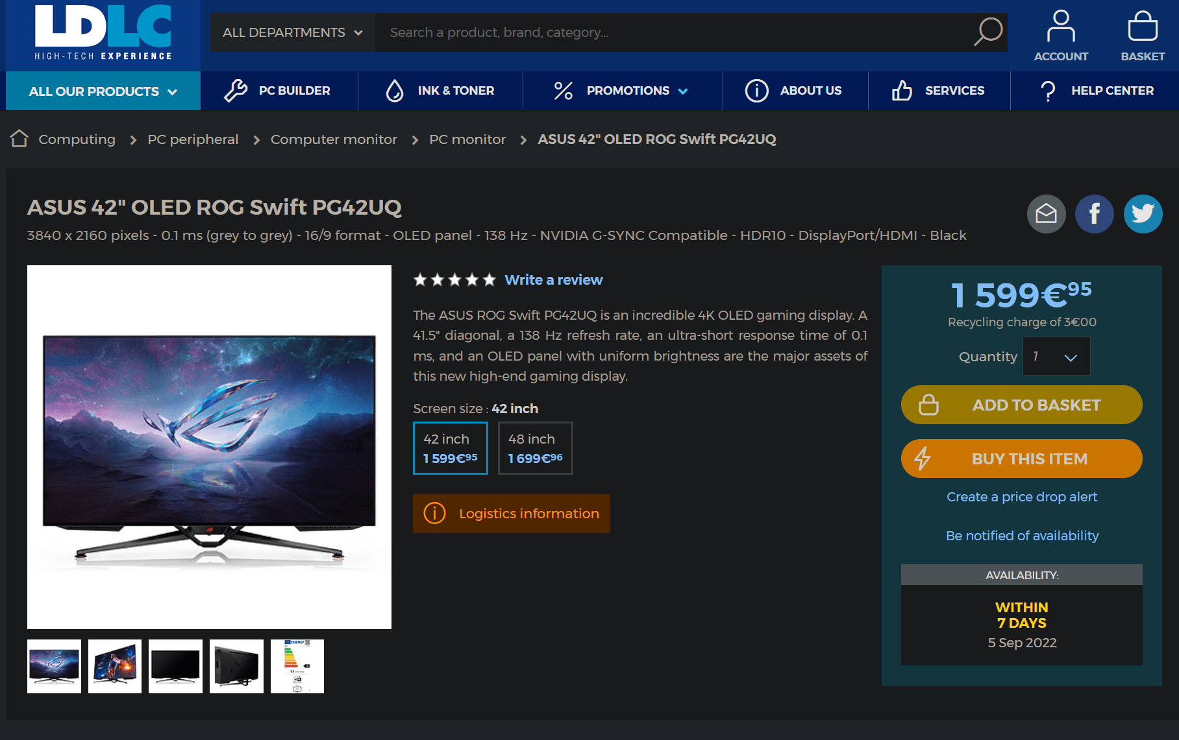Open the Services menu item
This screenshot has height=740, width=1179.
point(939,91)
